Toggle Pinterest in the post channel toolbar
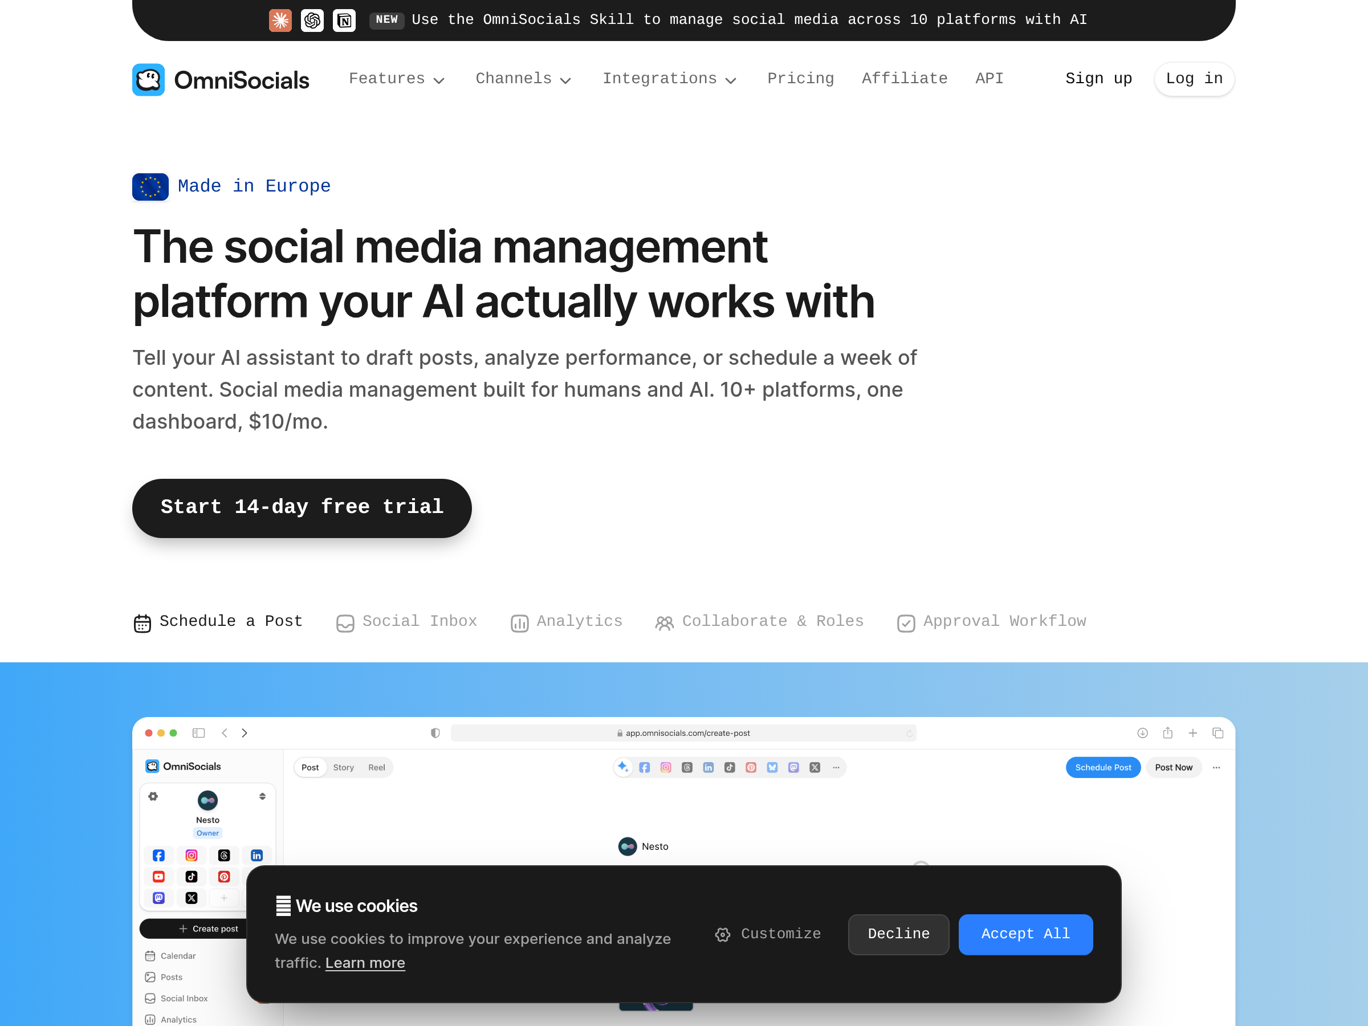The image size is (1368, 1026). pos(751,767)
